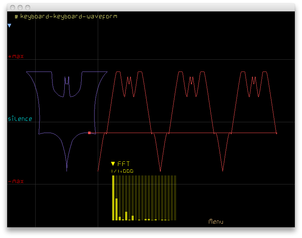Click the silence level label
The height and width of the screenshot is (238, 302).
[20, 119]
